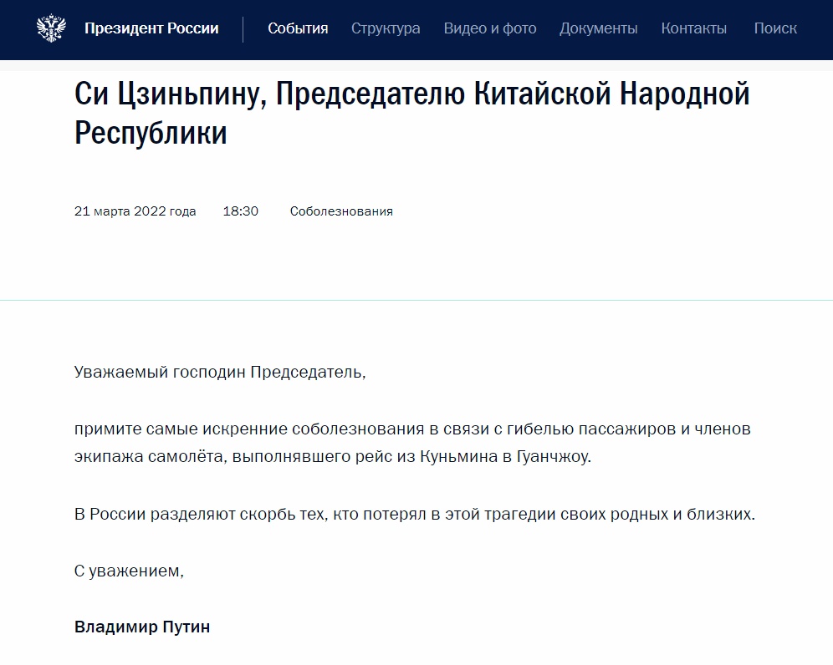Click the horizontal divider below the article date
Screen dimensions: 833x665
416,300
